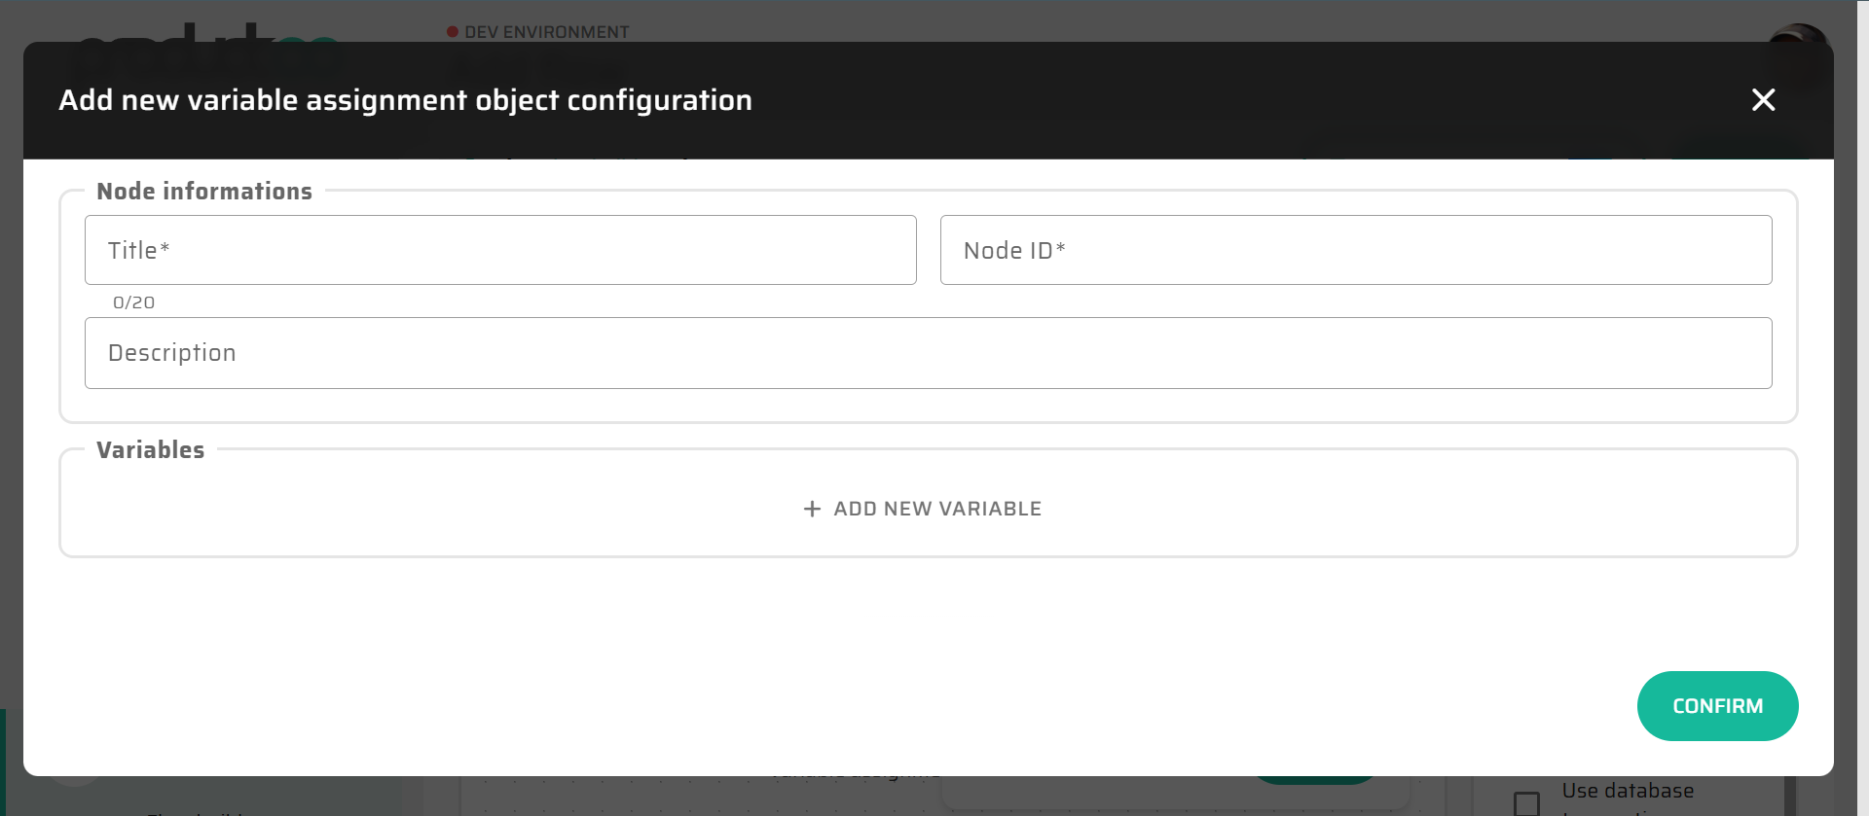The width and height of the screenshot is (1869, 816).
Task: Click the dimmed backdrop left of the dialog
Action: click(x=11, y=389)
